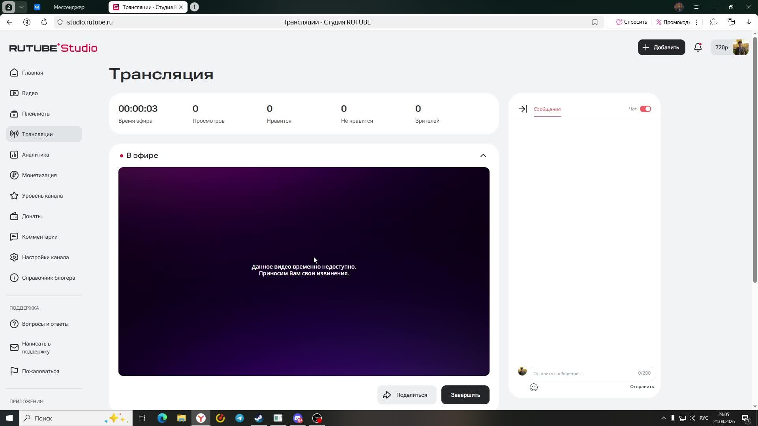This screenshot has width=758, height=426.
Task: Click the Поделиться button
Action: coord(406,395)
